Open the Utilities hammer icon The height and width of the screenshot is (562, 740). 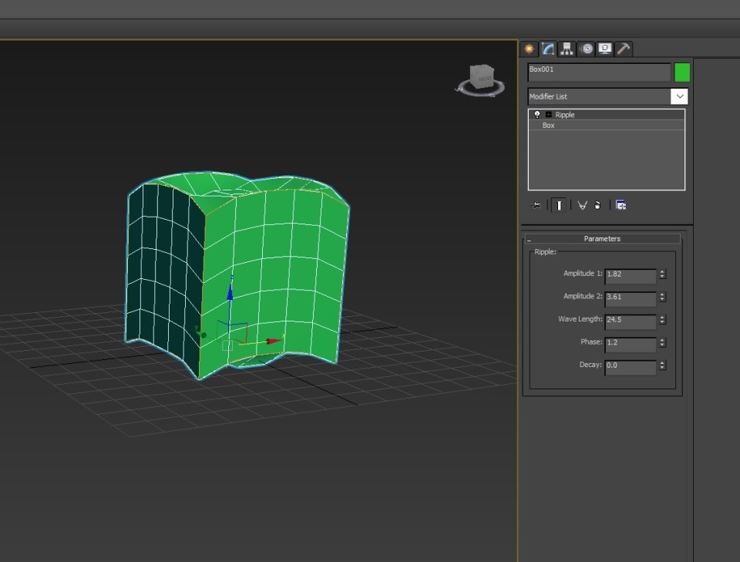(624, 49)
